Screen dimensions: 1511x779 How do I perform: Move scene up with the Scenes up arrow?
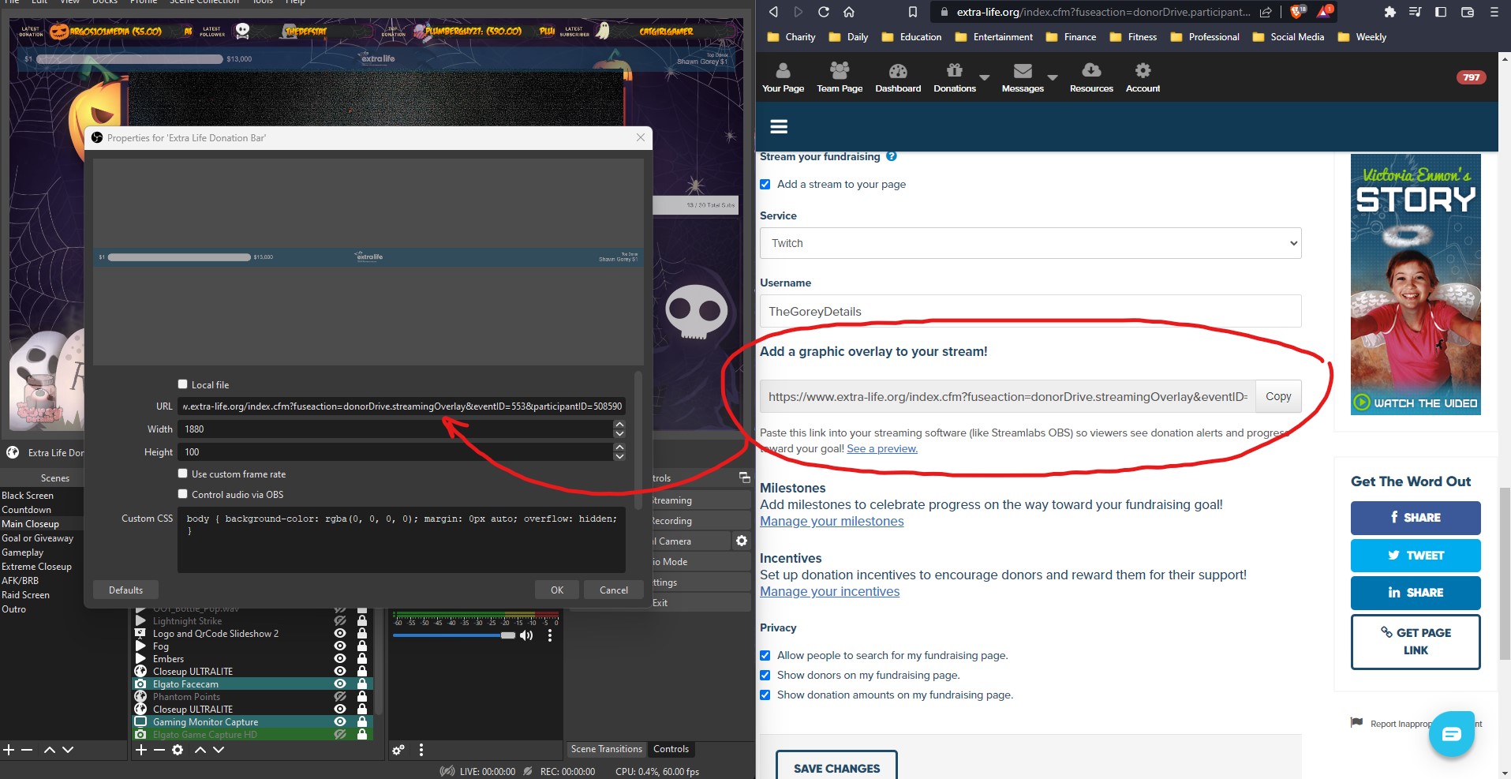[49, 750]
